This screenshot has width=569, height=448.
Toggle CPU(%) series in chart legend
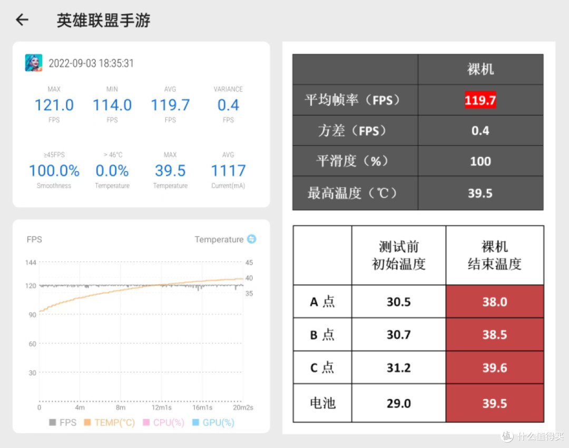164,422
